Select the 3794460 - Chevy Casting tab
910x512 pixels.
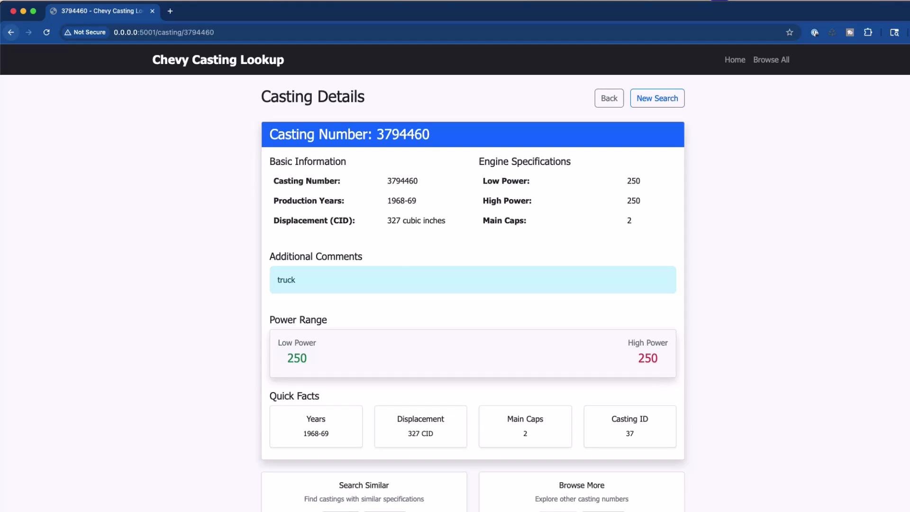[x=103, y=11]
